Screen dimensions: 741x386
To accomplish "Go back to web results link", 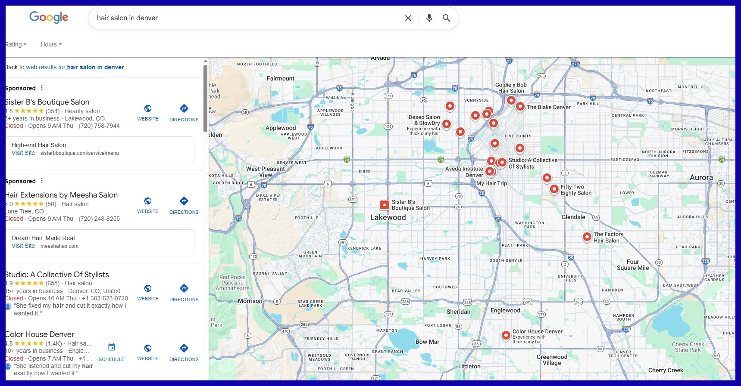I will click(x=75, y=67).
